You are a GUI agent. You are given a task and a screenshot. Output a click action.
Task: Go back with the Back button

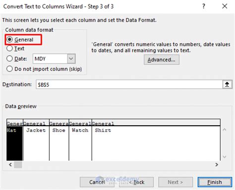(136, 182)
